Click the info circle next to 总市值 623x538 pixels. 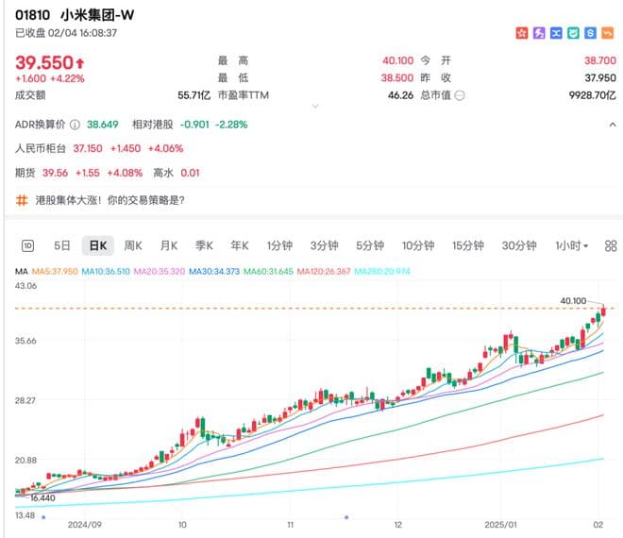point(458,95)
